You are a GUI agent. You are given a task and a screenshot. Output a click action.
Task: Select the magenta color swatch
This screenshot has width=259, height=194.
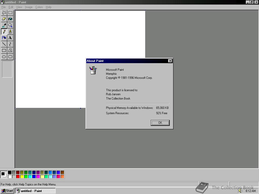(38, 177)
